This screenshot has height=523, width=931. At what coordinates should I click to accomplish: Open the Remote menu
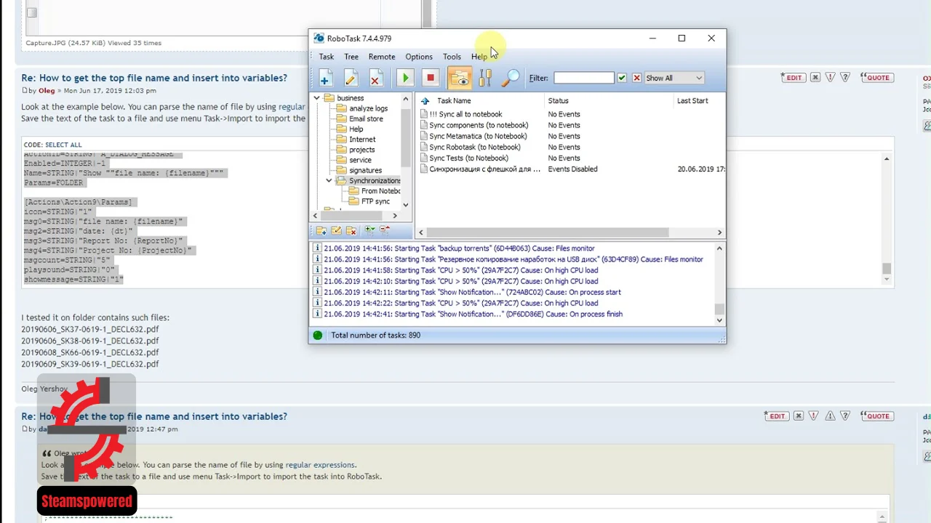point(382,57)
